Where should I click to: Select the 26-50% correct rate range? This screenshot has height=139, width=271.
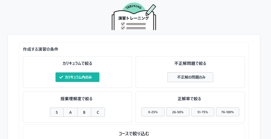click(x=178, y=112)
